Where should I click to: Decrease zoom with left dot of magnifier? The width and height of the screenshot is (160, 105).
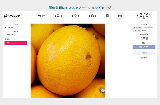[55, 16]
